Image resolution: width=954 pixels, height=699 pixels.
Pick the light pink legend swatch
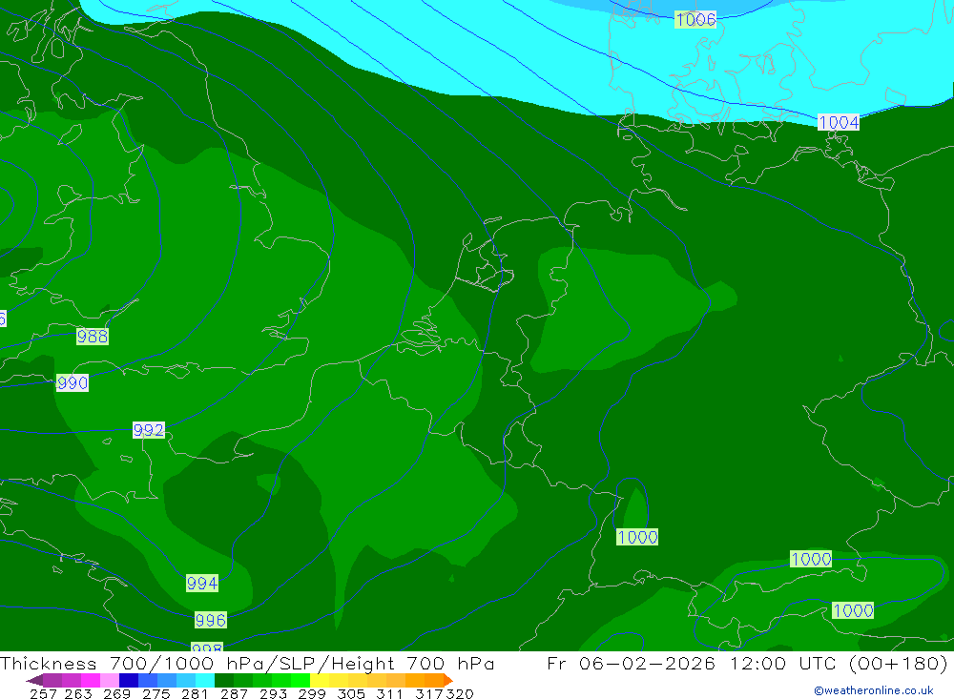point(110,680)
